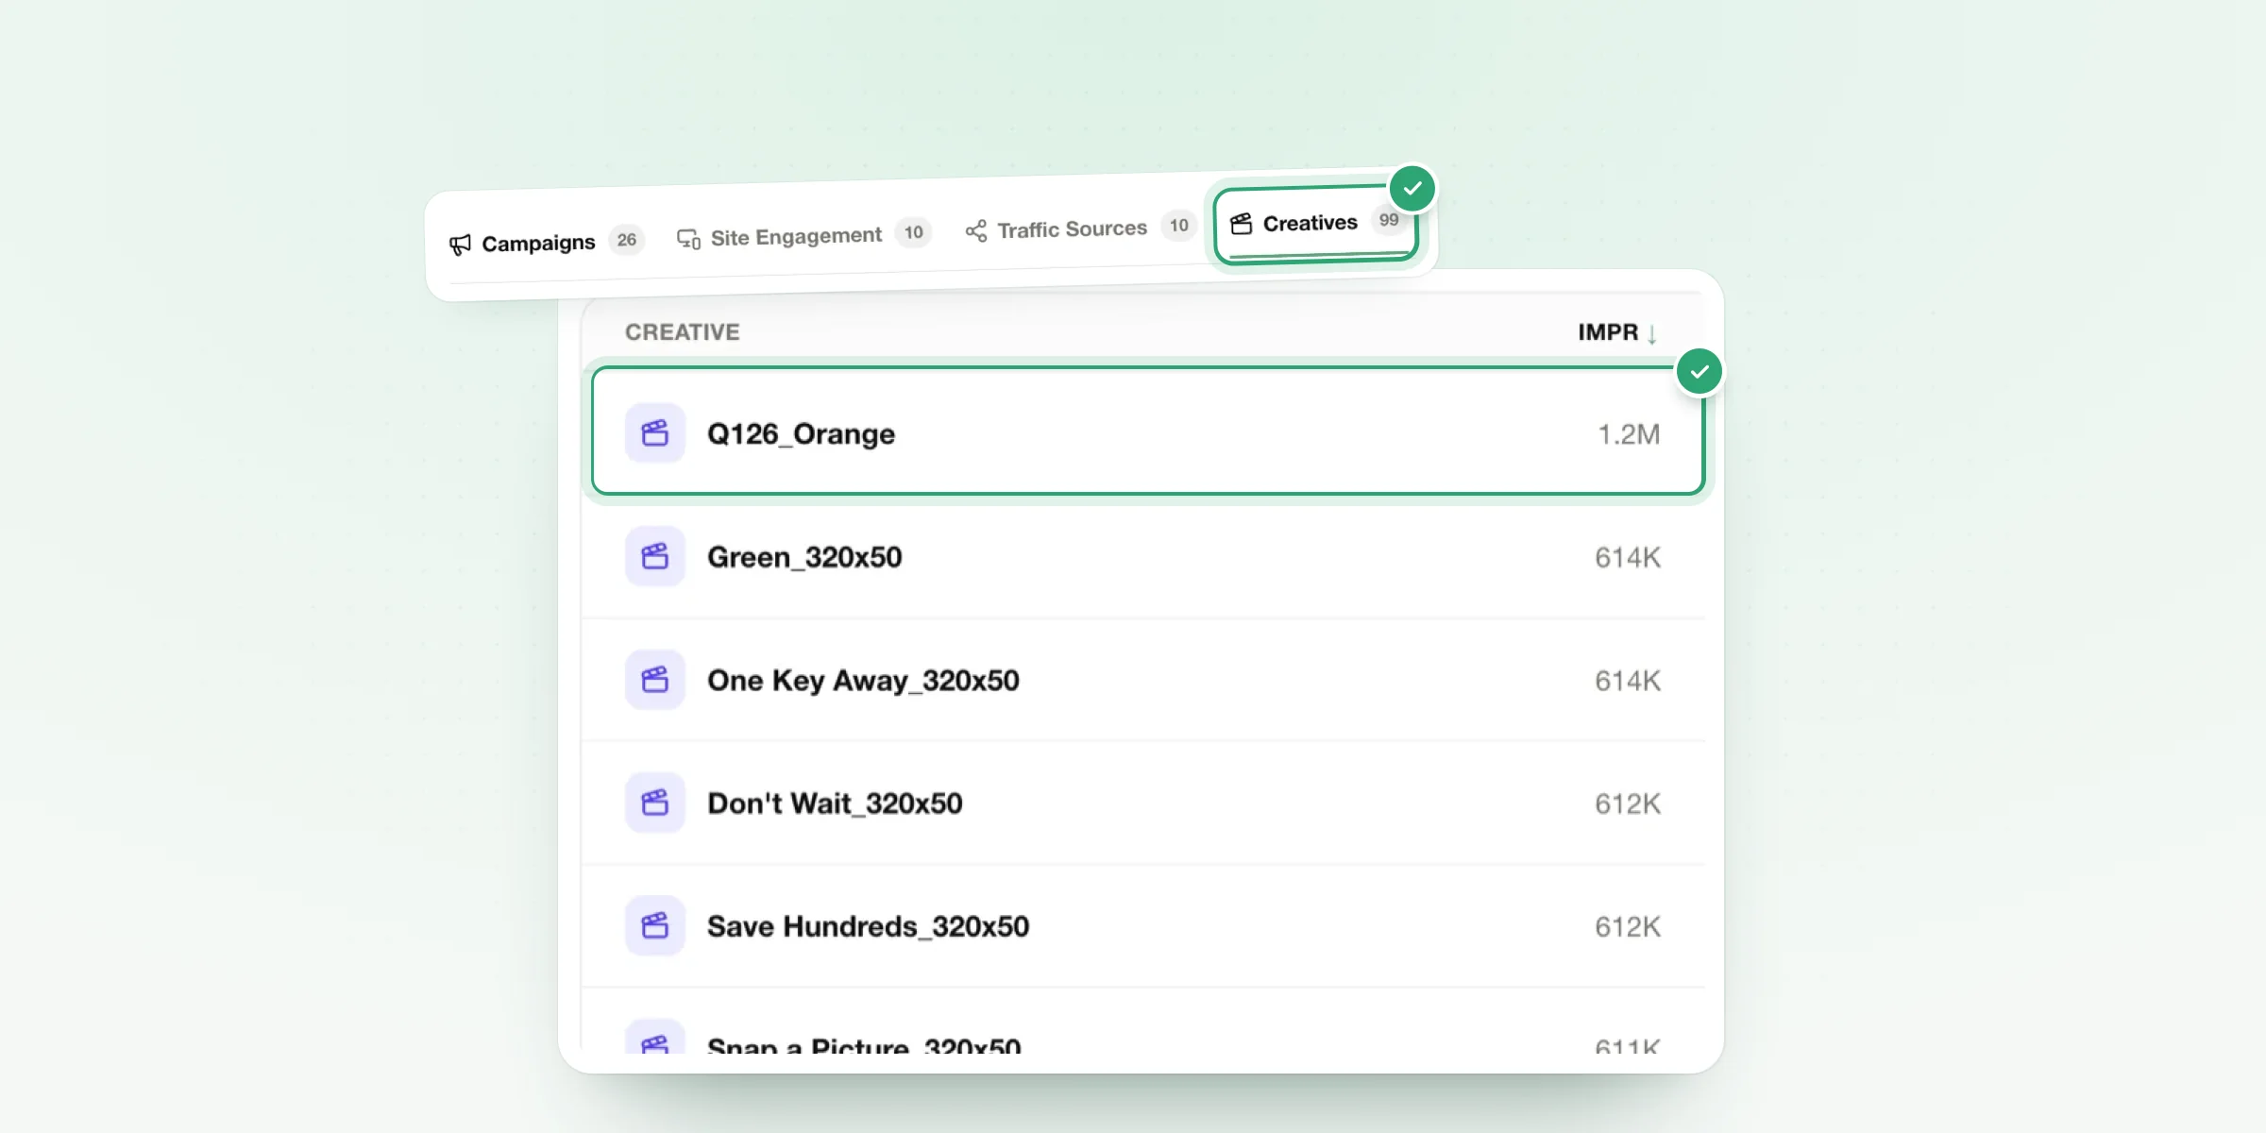Click the 1.2M impressions value

[1629, 434]
